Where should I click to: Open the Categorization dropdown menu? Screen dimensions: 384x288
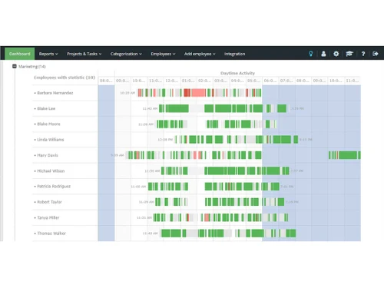coord(126,54)
